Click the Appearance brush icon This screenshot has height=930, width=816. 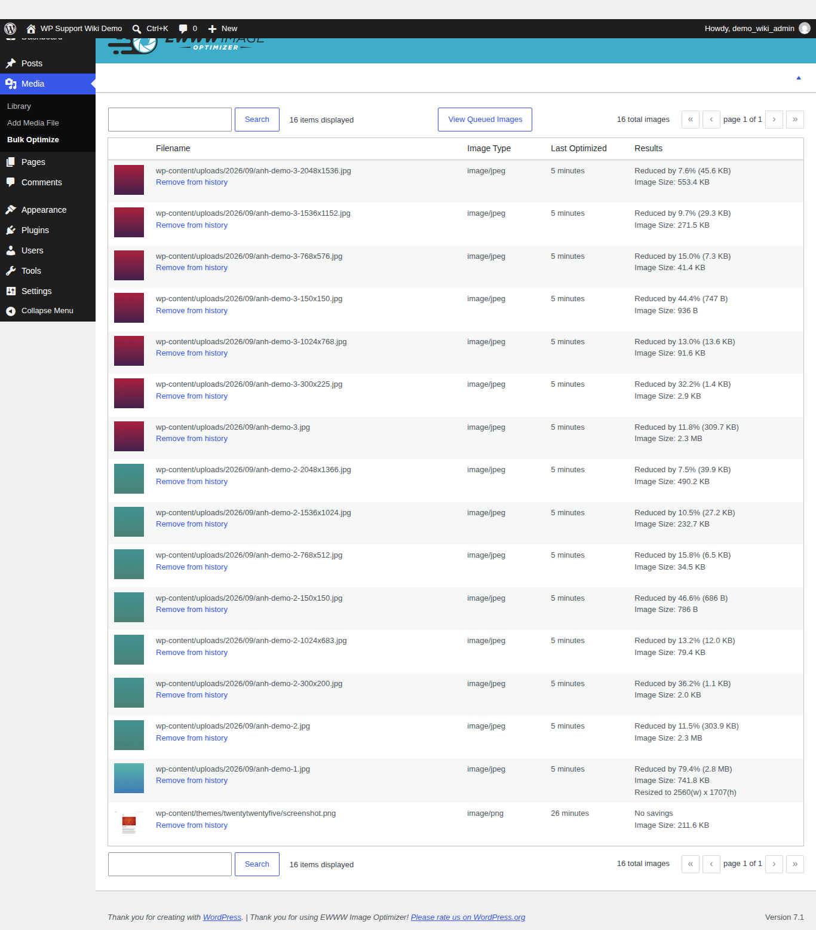11,210
